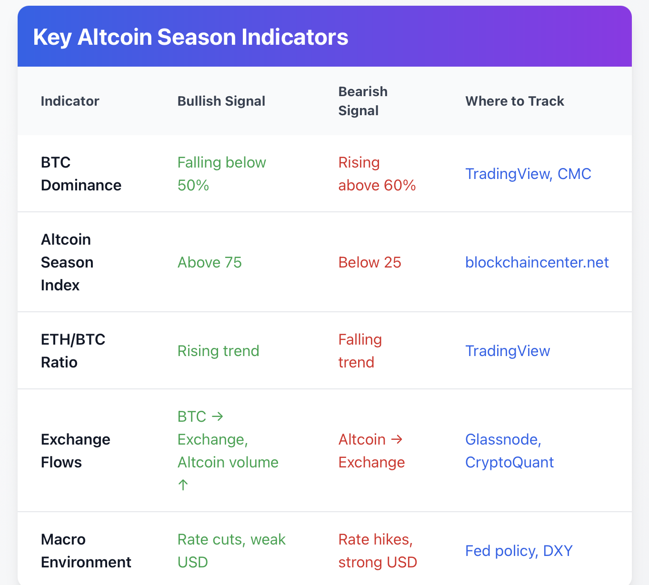Click the red "Altcoin → Exchange" text
The image size is (649, 585).
371,451
